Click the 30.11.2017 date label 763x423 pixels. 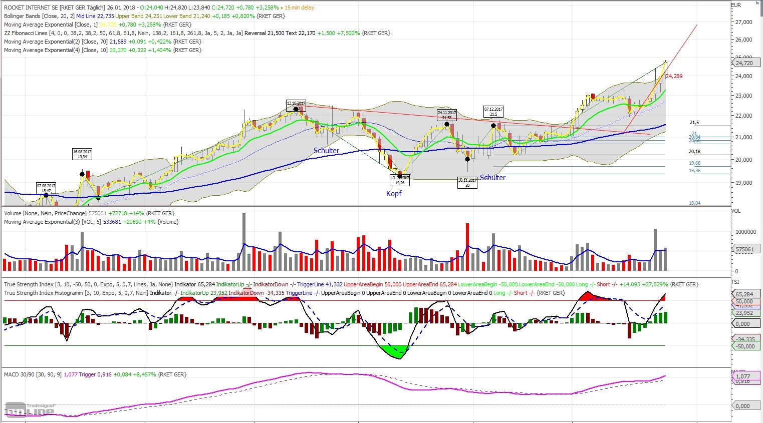[x=467, y=182]
